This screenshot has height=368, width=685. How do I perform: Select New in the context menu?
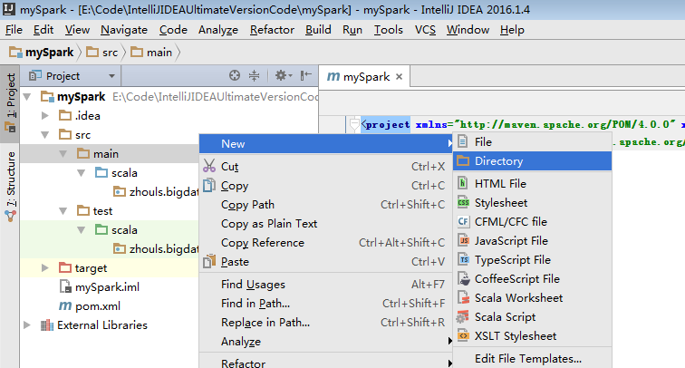[x=326, y=144]
